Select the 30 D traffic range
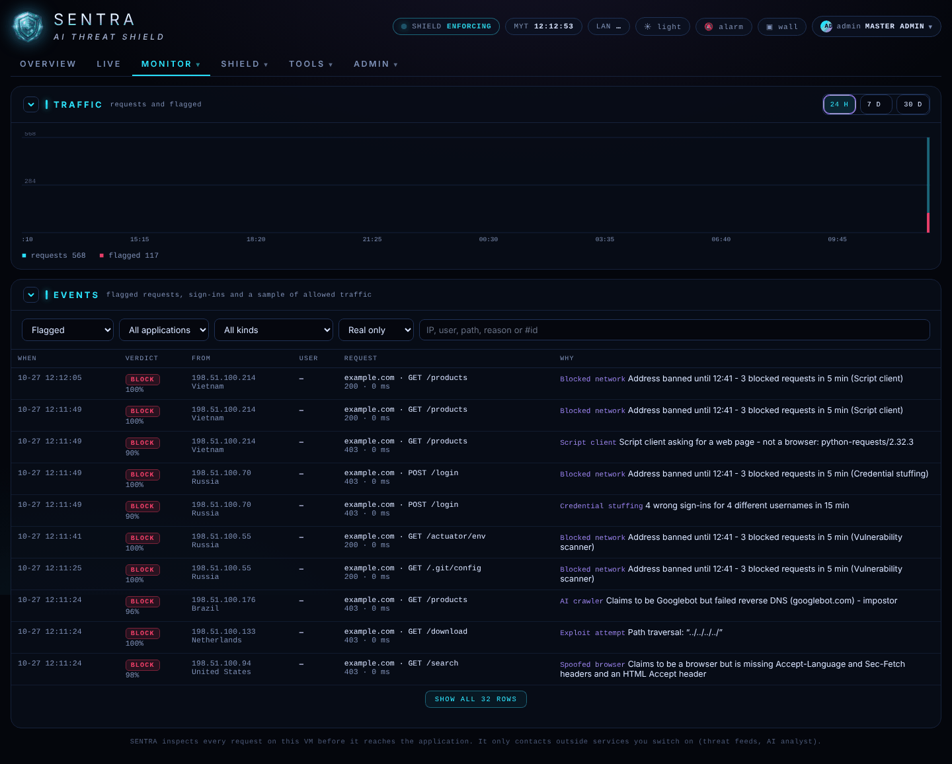 pos(912,104)
